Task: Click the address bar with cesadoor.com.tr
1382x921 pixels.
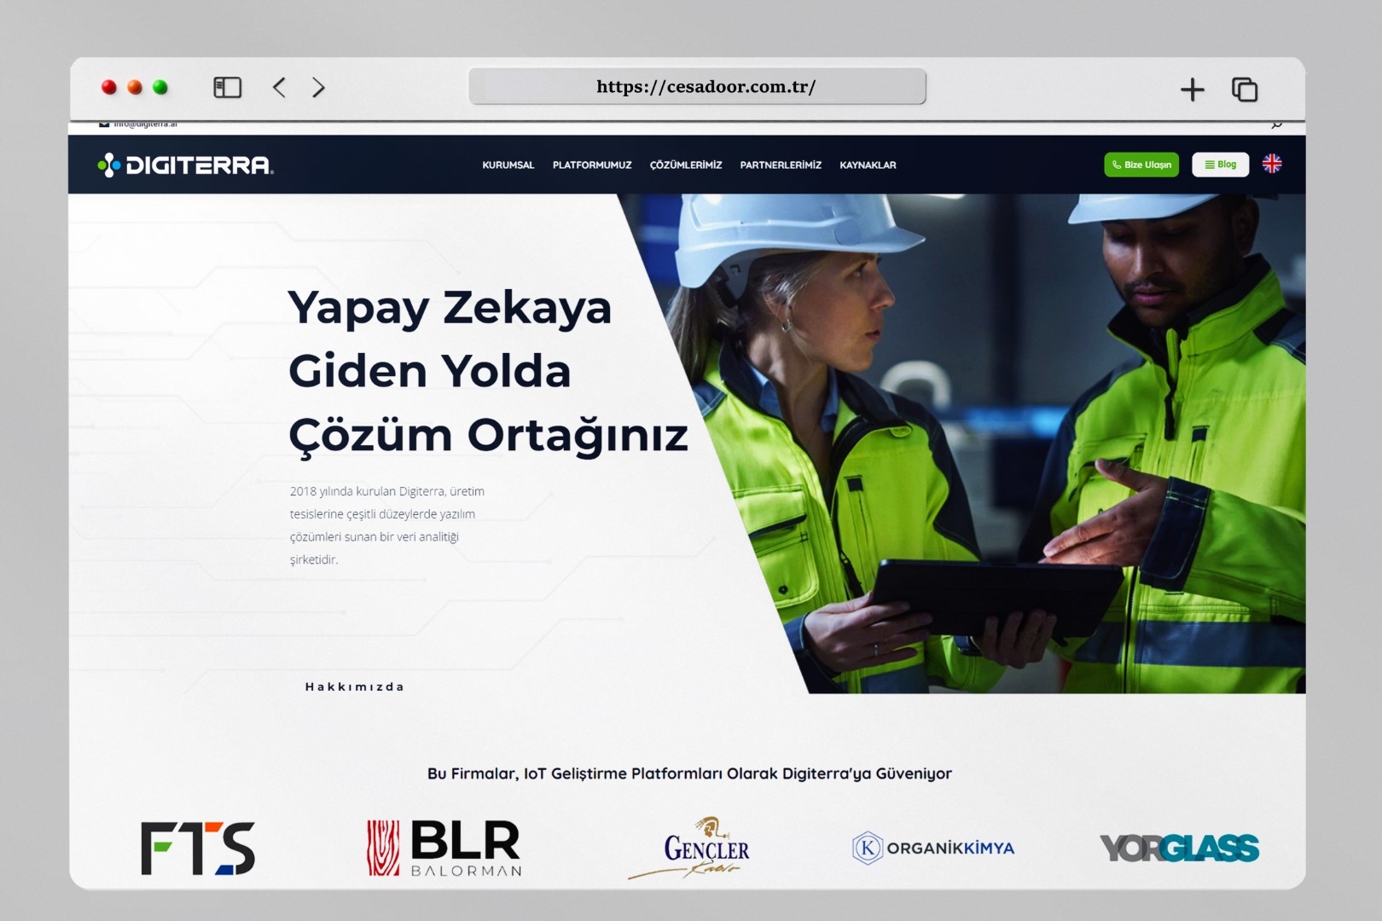Action: [697, 86]
